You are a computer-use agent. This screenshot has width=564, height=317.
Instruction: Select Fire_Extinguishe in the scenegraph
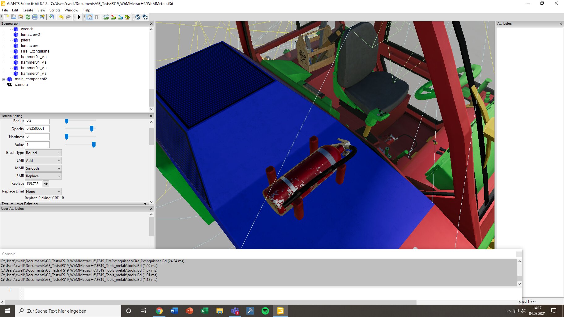click(x=35, y=51)
